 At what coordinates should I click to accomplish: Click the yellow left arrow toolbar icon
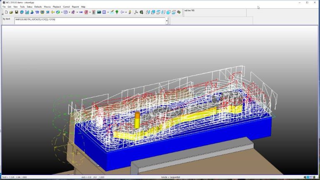[x=52, y=12]
